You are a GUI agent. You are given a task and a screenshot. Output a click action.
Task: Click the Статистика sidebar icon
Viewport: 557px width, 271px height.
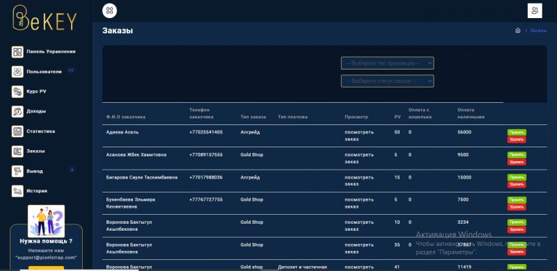(x=17, y=131)
